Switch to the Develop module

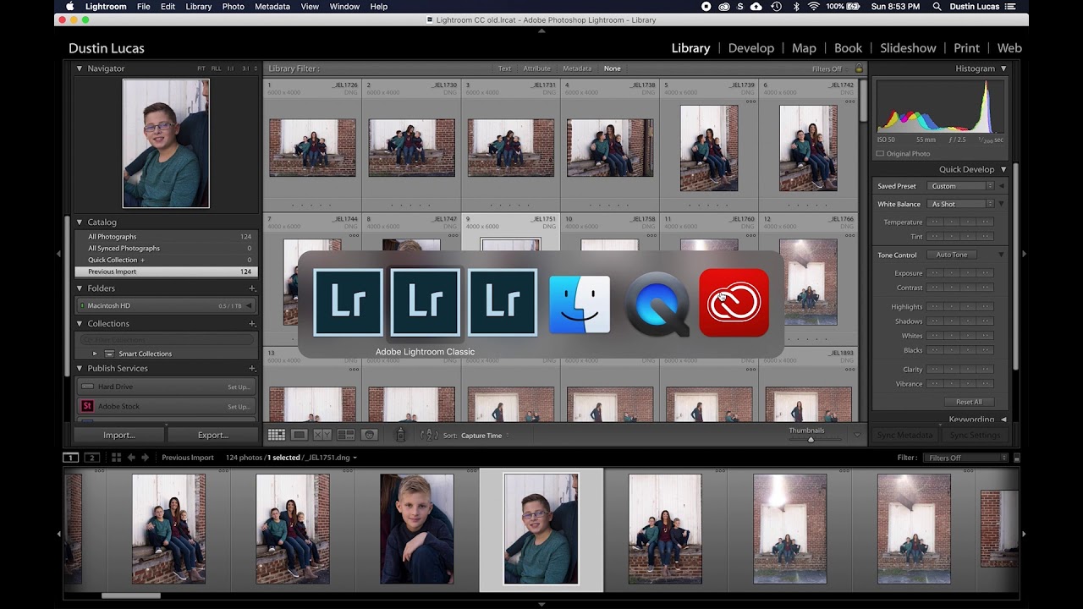tap(751, 48)
